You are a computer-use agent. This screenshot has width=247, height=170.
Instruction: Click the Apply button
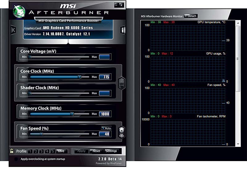81,151
